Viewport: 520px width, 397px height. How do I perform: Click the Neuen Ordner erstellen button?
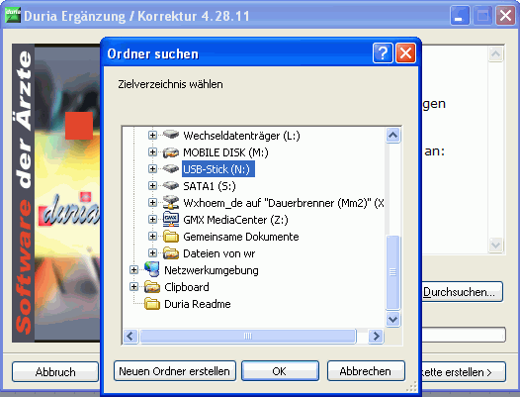click(174, 371)
